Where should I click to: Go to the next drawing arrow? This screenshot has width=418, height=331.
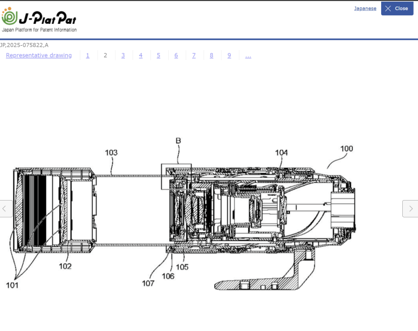pos(410,209)
